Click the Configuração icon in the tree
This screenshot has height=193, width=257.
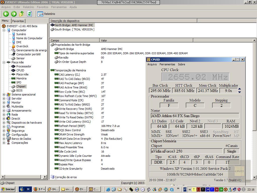9,135
